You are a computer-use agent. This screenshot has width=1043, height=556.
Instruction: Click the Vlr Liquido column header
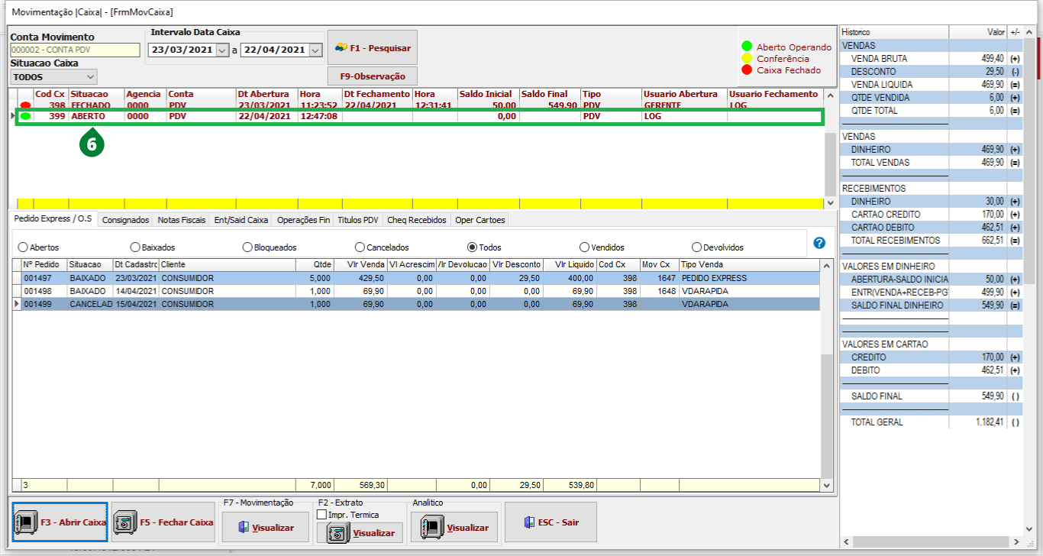point(570,264)
